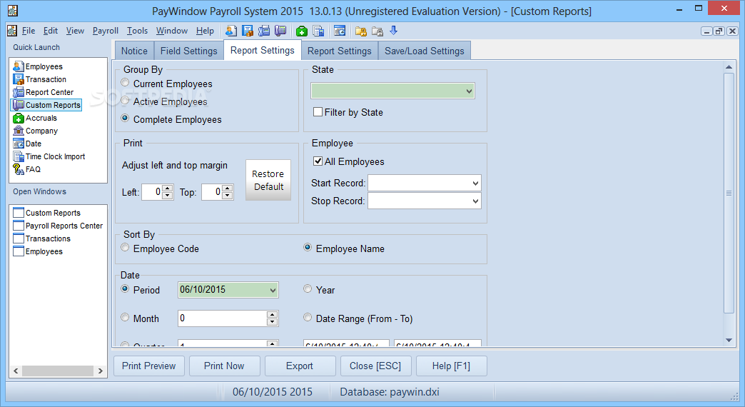Click Restore Default margins button
745x407 pixels.
tap(268, 180)
